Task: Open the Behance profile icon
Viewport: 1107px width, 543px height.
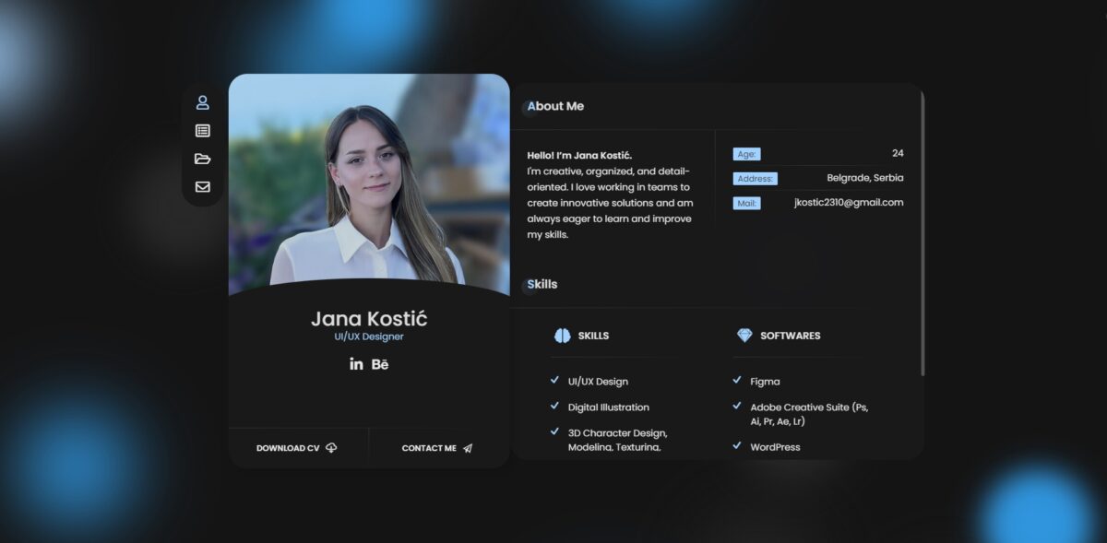Action: point(380,364)
